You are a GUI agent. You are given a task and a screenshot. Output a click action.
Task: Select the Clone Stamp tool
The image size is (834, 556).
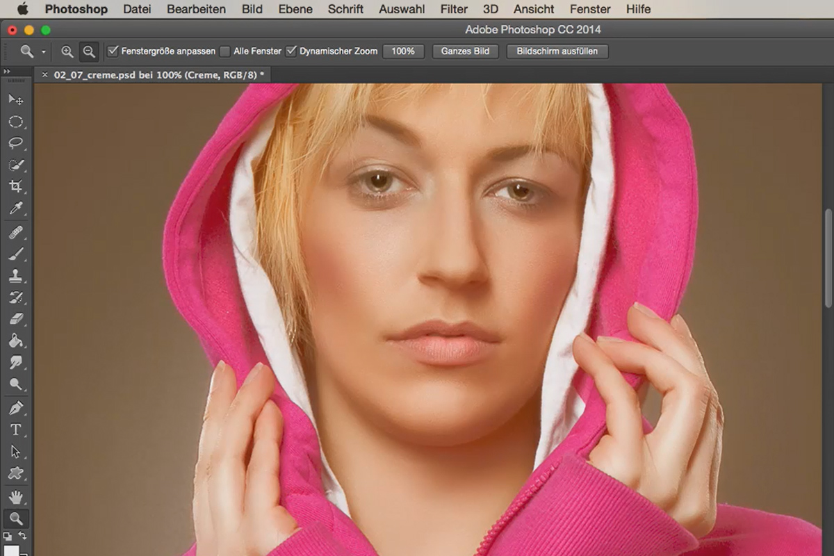[15, 276]
